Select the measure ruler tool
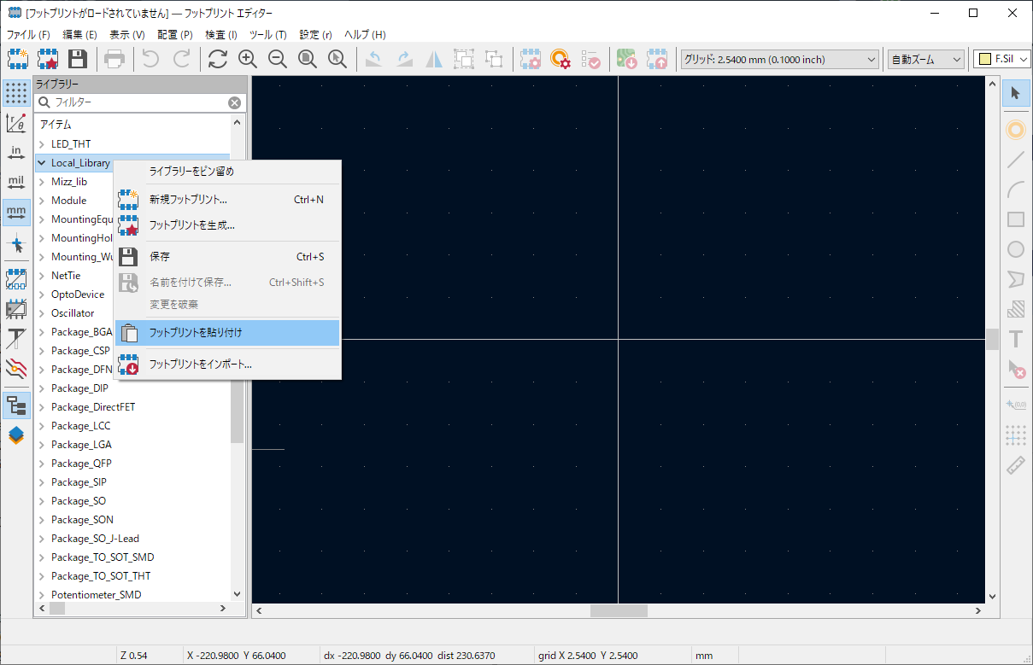The height and width of the screenshot is (665, 1033). coord(1015,465)
